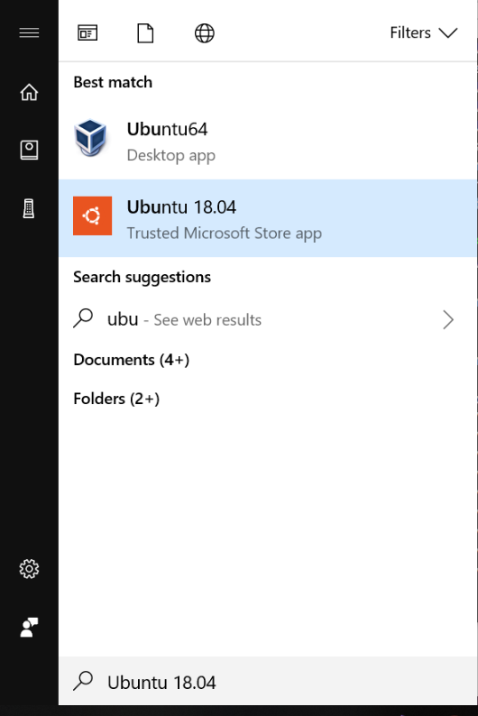Image resolution: width=478 pixels, height=716 pixels.
Task: Show Folders (2+) results
Action: pyautogui.click(x=116, y=399)
